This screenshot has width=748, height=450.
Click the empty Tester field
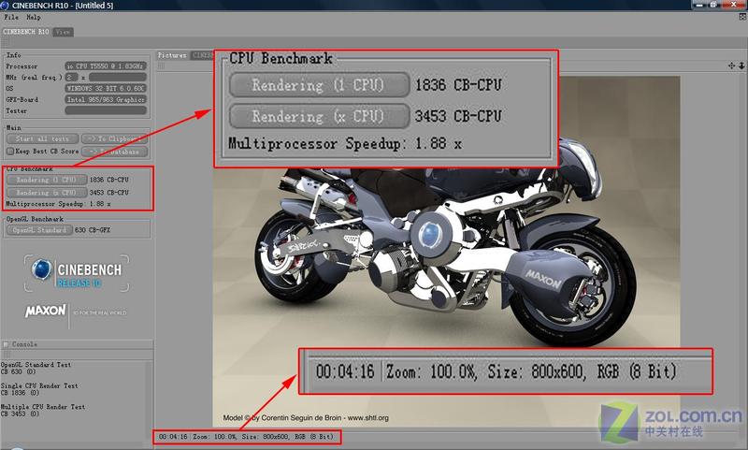(106, 110)
